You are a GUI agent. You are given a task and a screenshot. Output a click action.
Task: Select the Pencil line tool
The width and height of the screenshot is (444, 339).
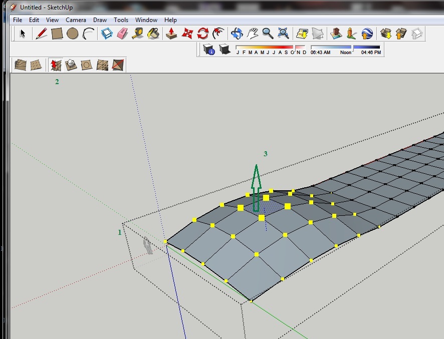(42, 34)
